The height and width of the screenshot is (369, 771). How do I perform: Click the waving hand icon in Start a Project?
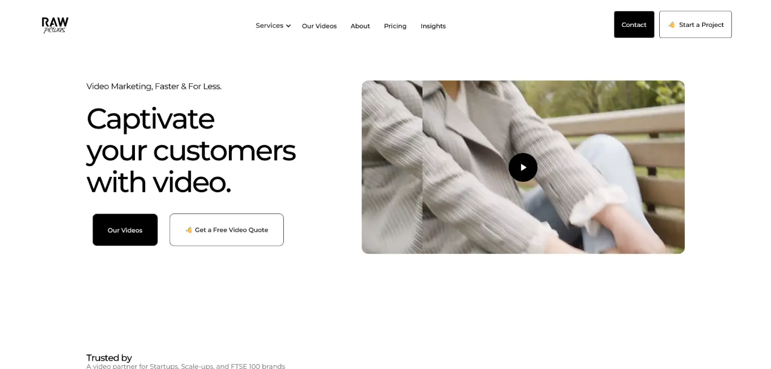coord(672,25)
